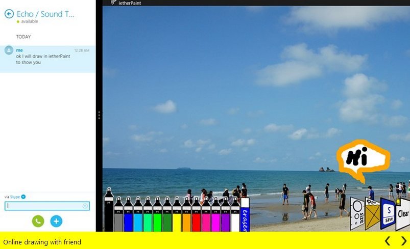Viewport: 410px width, 249px height.
Task: Select the dark green marker pen
Action: 167,214
